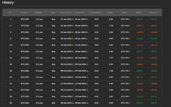Sort by the Entry Time column header
This screenshot has height=107, width=171.
pos(67,12)
